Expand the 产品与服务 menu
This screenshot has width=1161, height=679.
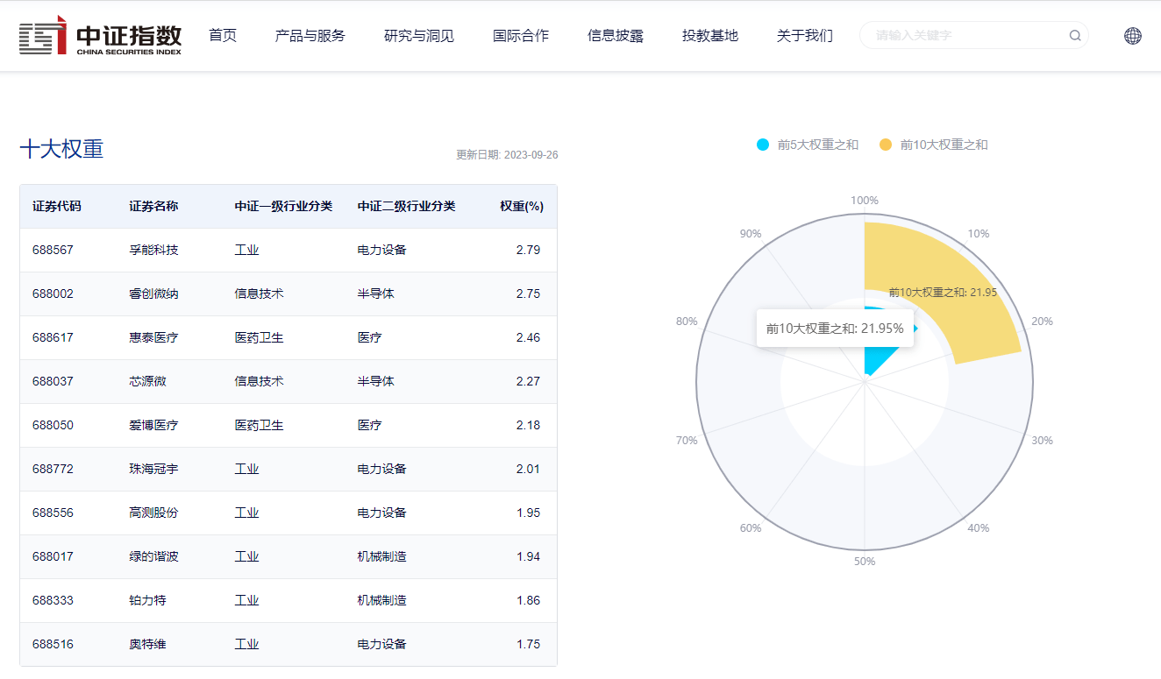pyautogui.click(x=310, y=36)
